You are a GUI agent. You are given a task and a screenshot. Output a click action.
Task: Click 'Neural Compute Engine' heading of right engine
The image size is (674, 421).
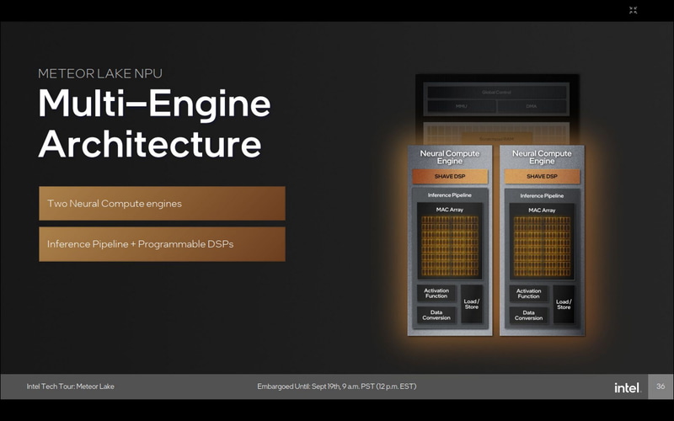pyautogui.click(x=542, y=157)
